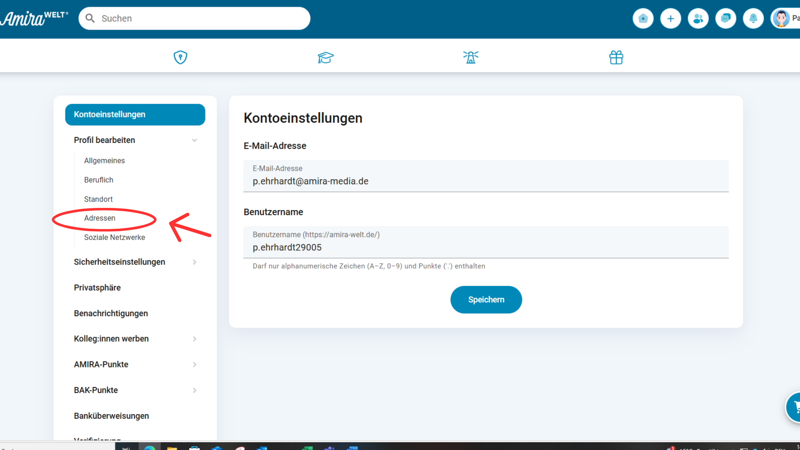Viewport: 800px width, 450px height.
Task: Expand the BAK-Punkte submenu arrow
Action: pos(195,390)
